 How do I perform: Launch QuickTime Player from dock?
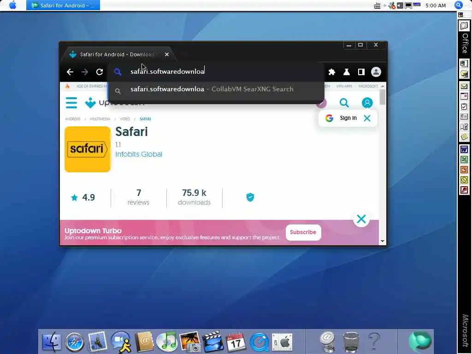[x=259, y=342]
